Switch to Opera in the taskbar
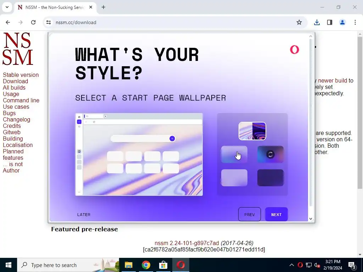 point(180,265)
